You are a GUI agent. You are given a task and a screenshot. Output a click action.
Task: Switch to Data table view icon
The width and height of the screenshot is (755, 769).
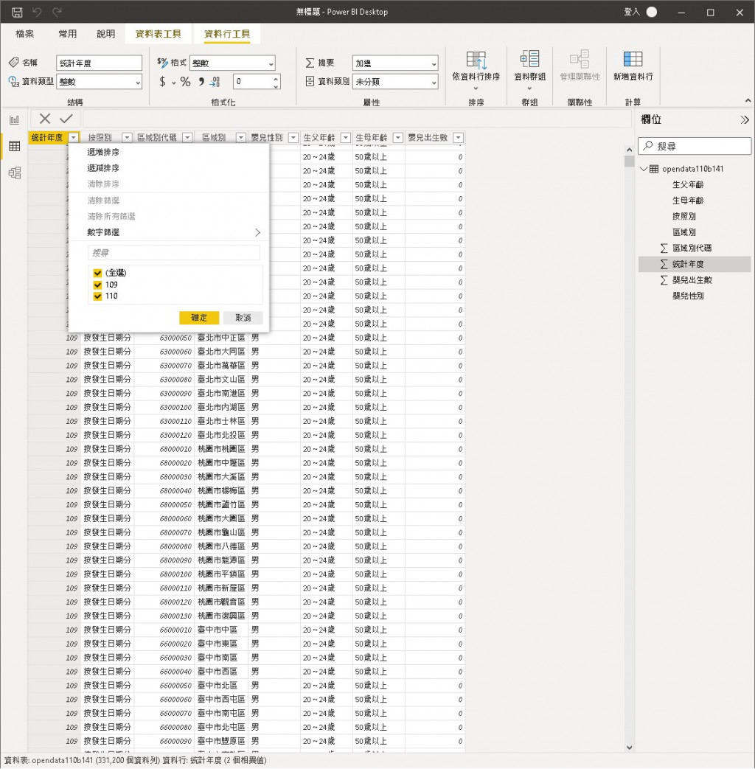pos(15,146)
